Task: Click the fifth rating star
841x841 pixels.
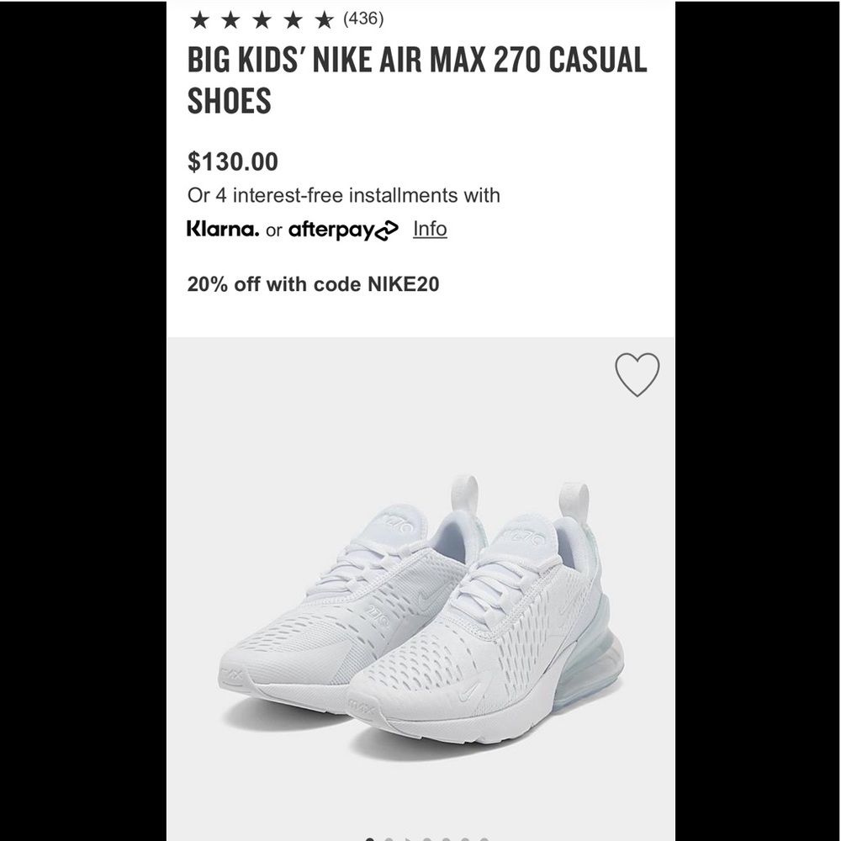Action: pos(324,20)
